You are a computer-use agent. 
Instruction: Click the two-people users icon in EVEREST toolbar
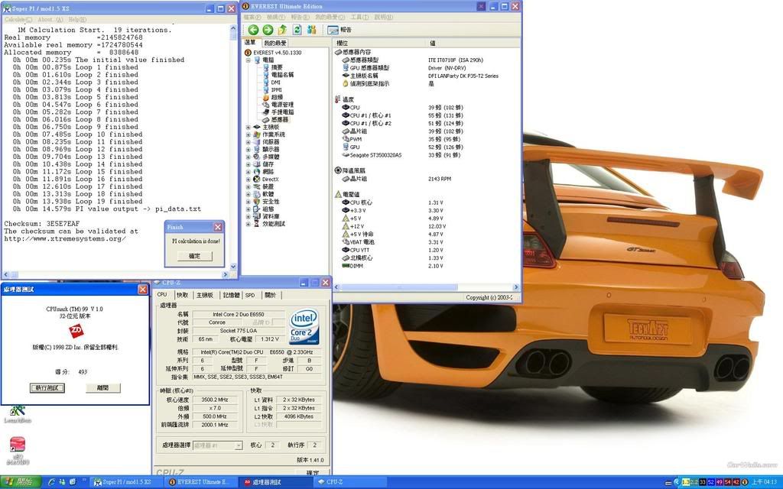(x=311, y=30)
